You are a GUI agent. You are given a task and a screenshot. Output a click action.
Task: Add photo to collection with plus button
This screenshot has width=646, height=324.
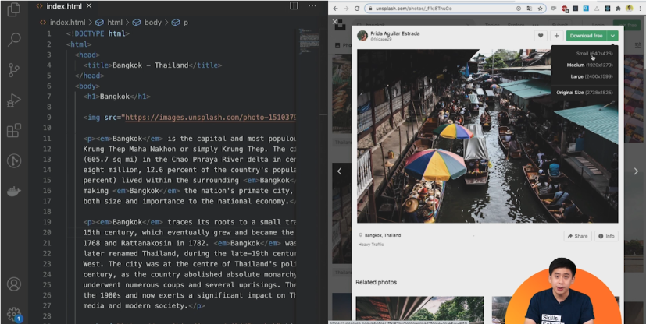tap(556, 36)
